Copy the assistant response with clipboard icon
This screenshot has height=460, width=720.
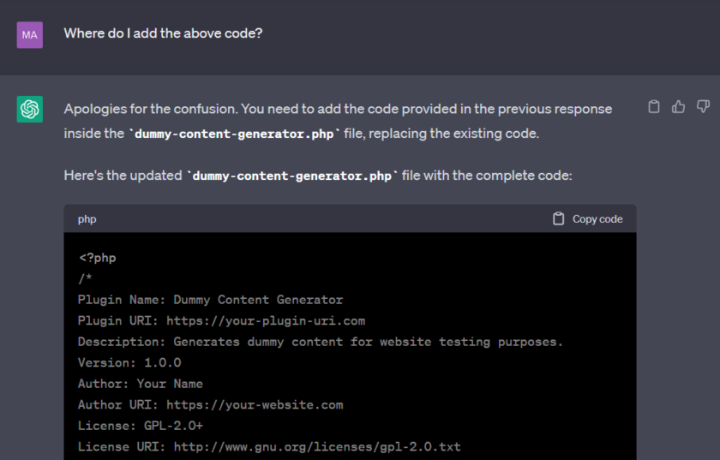(x=654, y=107)
